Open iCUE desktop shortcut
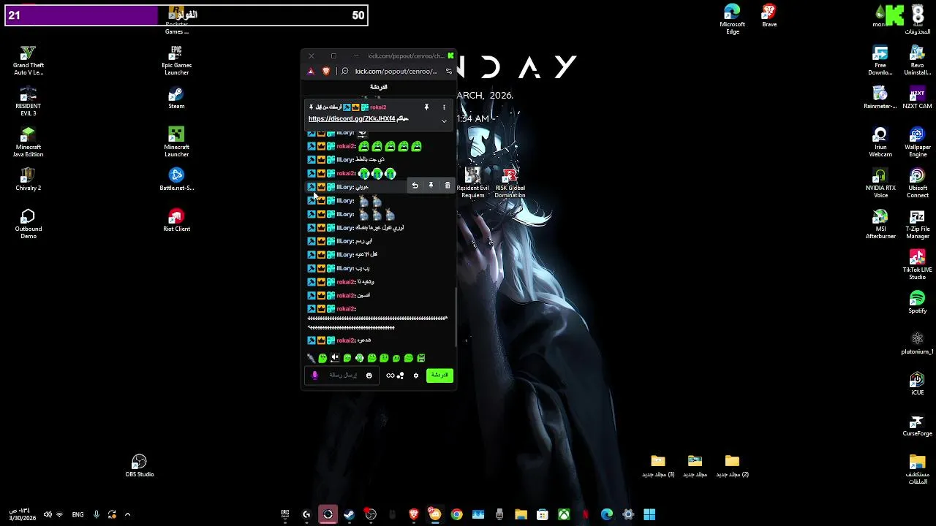Viewport: 936px width, 526px height. coord(917,384)
